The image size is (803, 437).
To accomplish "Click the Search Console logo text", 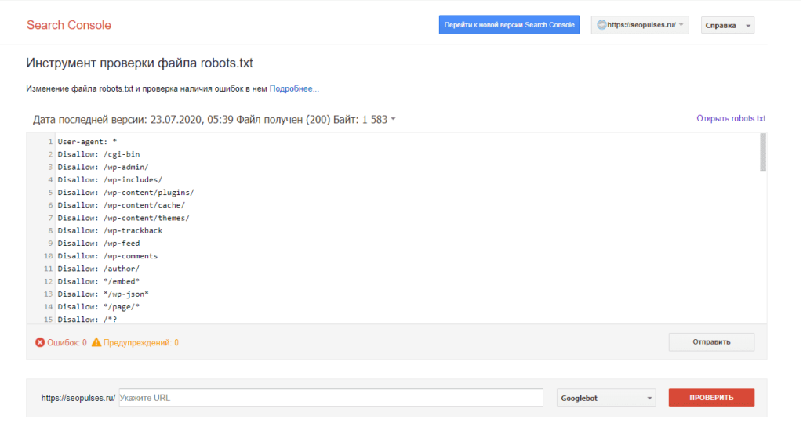I will (x=69, y=25).
